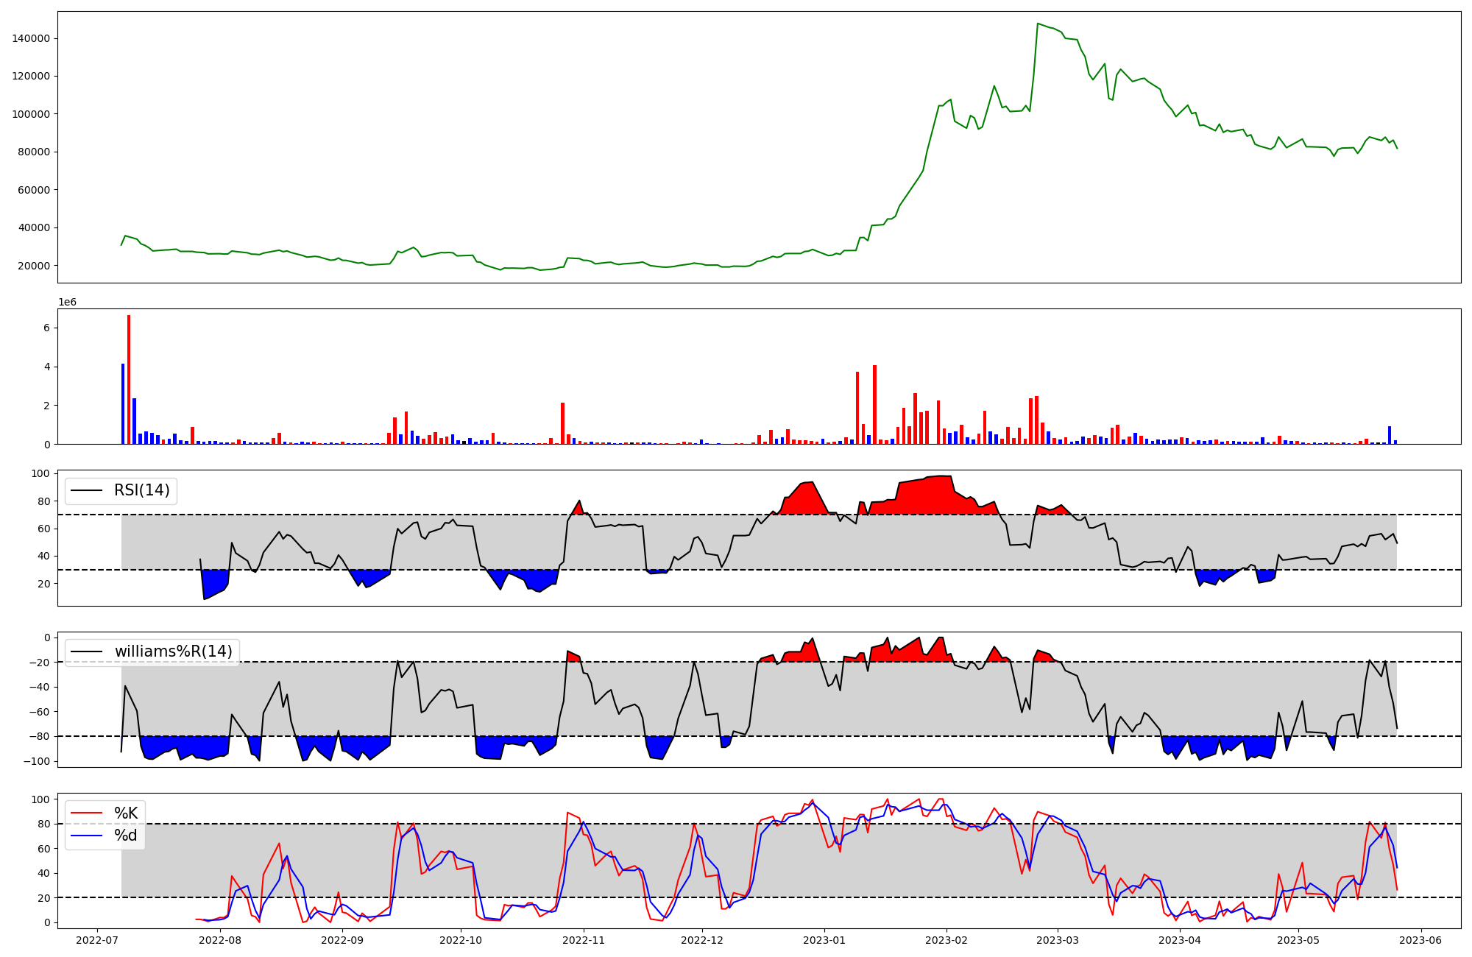Image resolution: width=1472 pixels, height=957 pixels.
Task: Click the volume axis tick label 6
Action: click(x=46, y=328)
